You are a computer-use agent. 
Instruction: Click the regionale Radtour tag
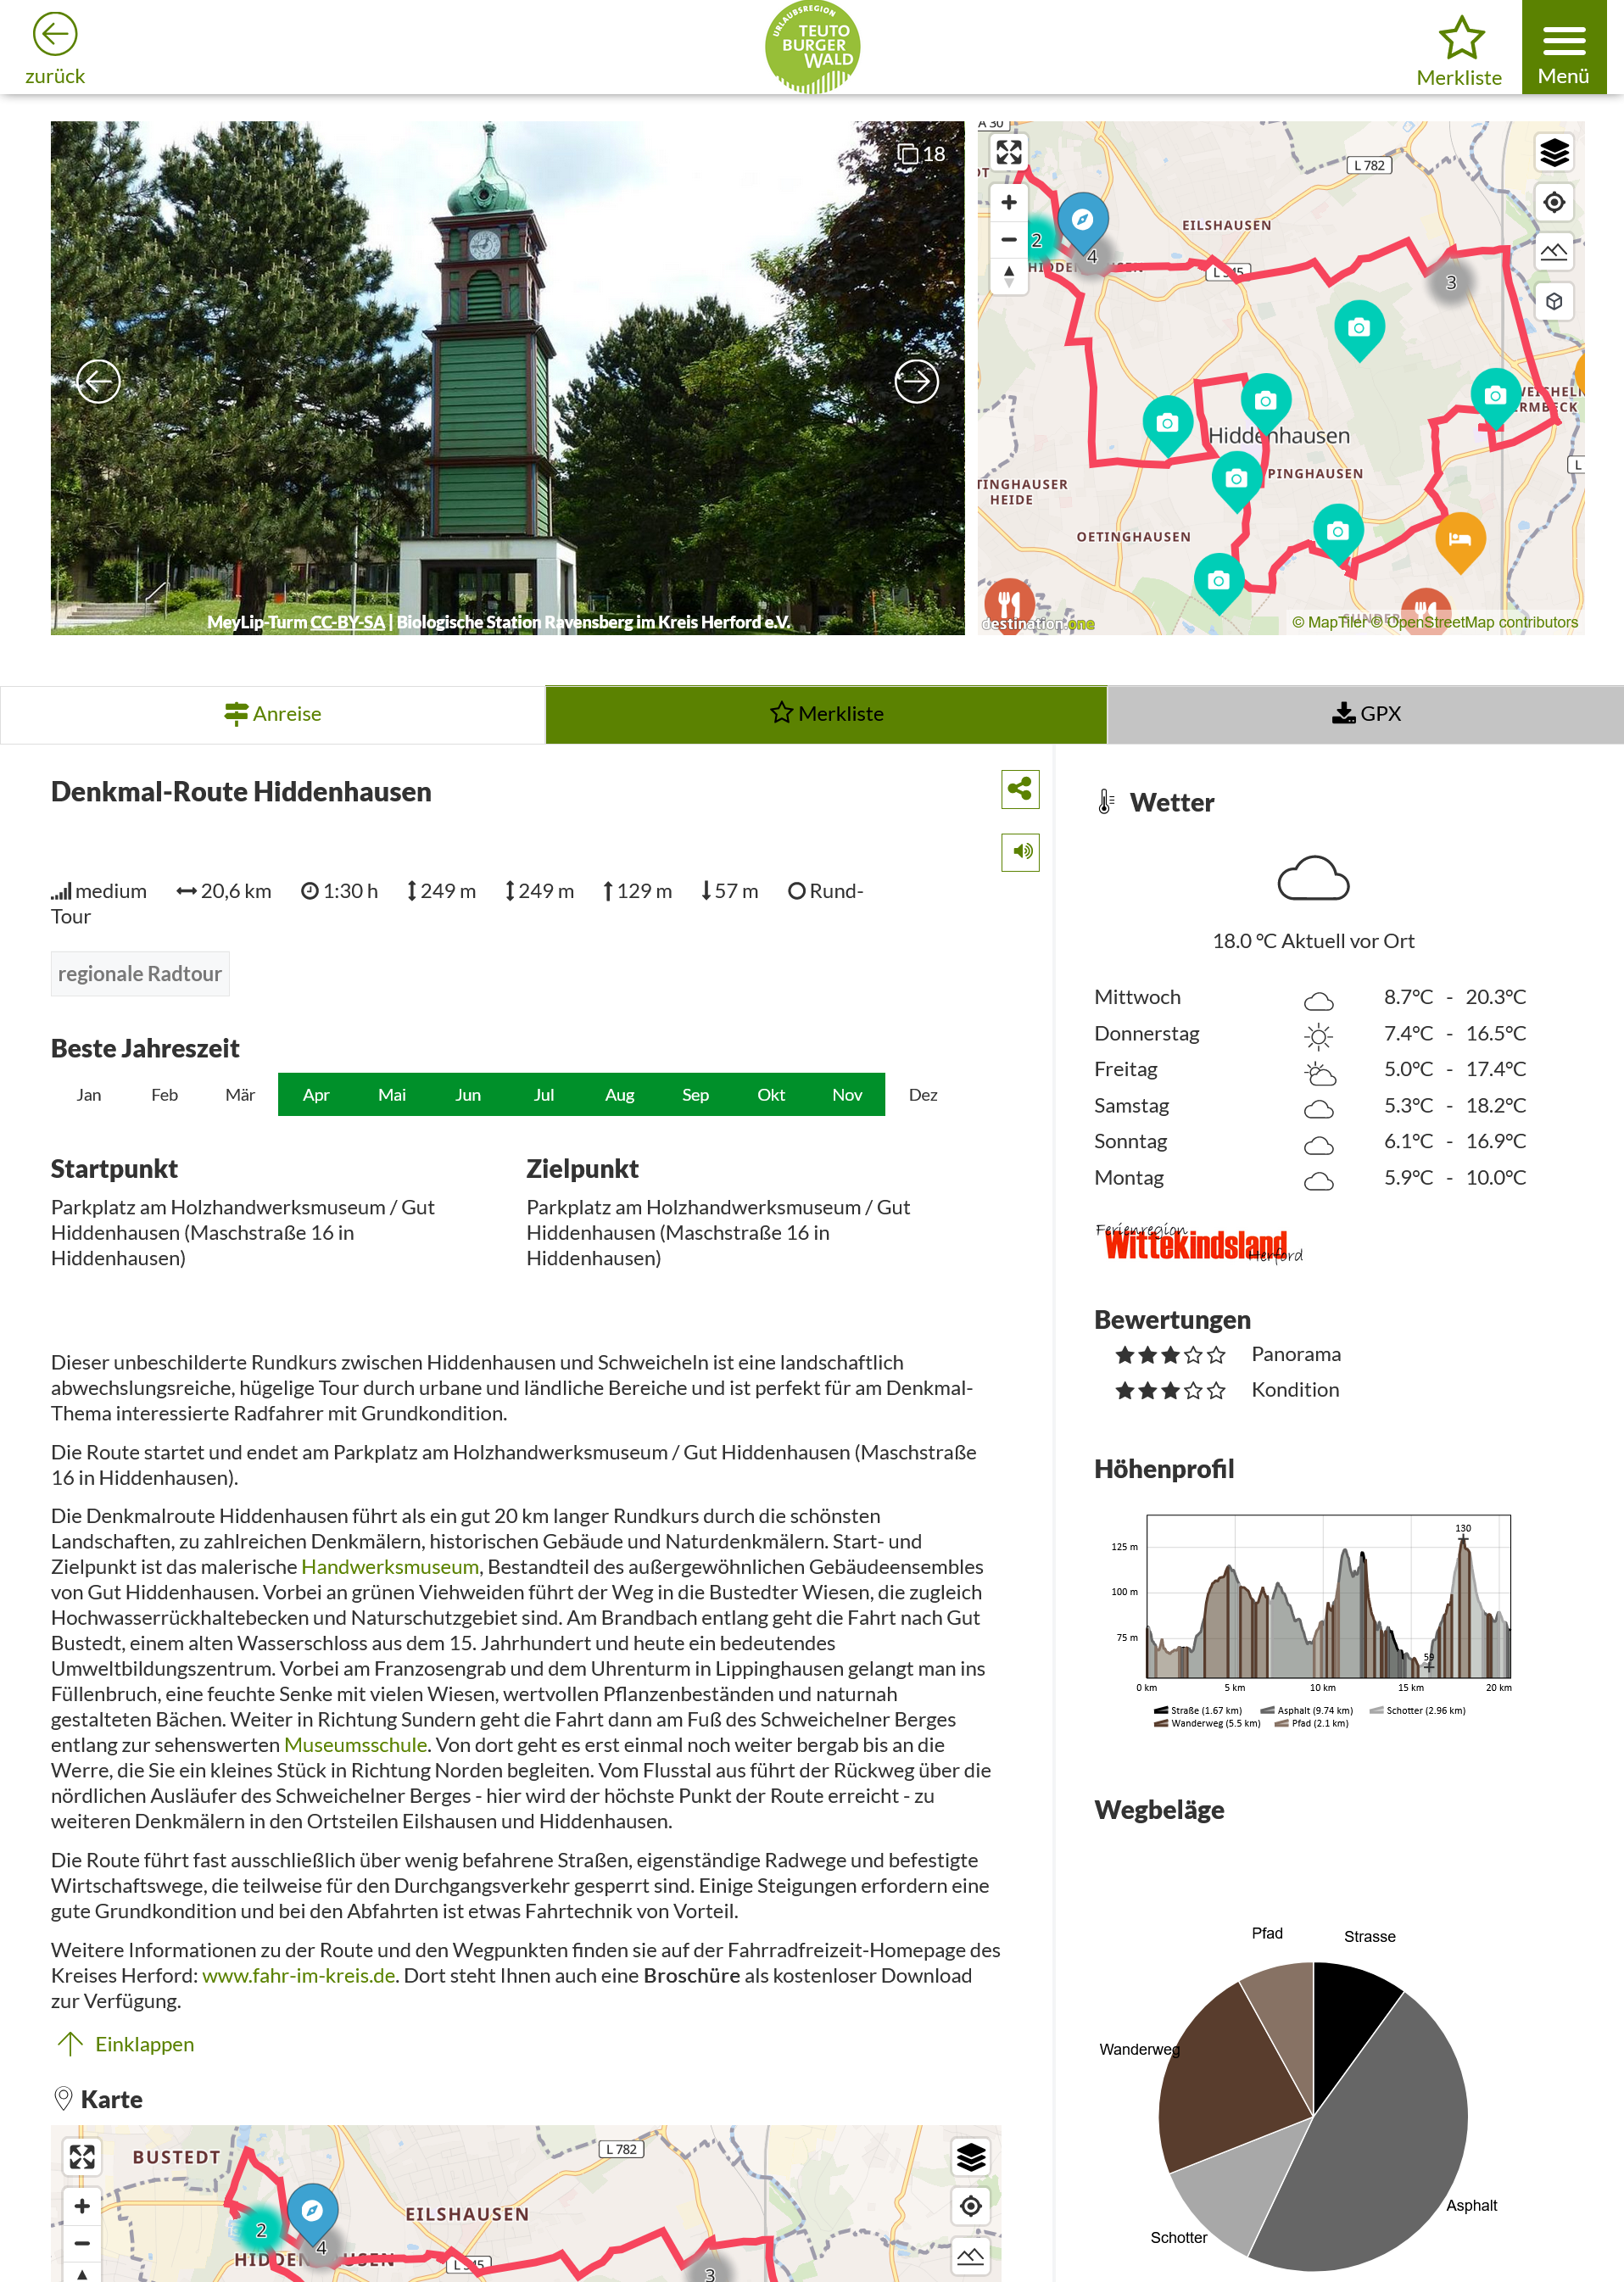click(140, 974)
